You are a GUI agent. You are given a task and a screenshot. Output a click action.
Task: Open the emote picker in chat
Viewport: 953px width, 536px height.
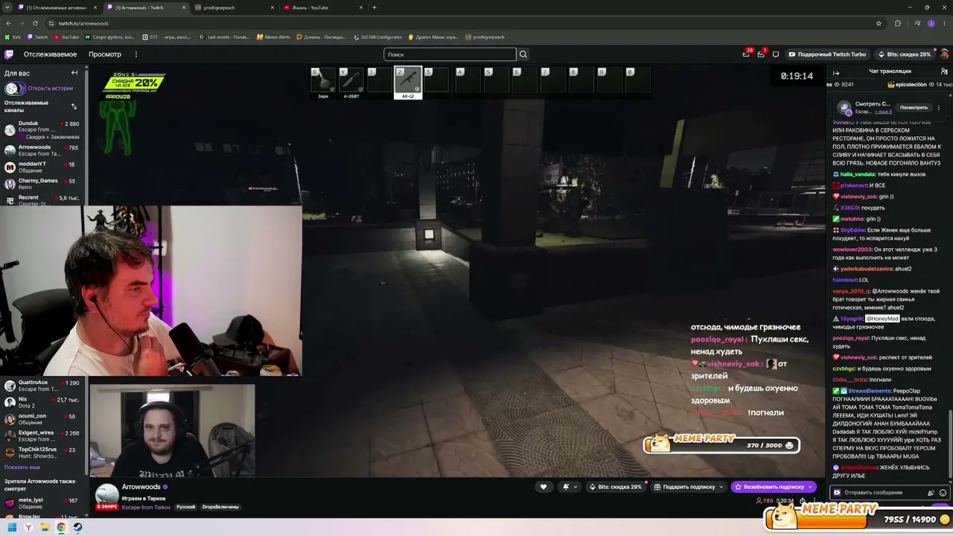943,493
